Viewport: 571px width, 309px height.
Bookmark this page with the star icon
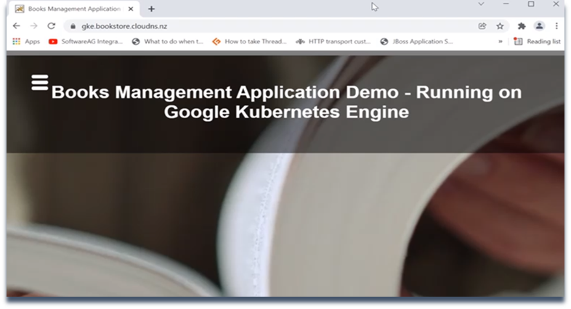click(x=500, y=26)
